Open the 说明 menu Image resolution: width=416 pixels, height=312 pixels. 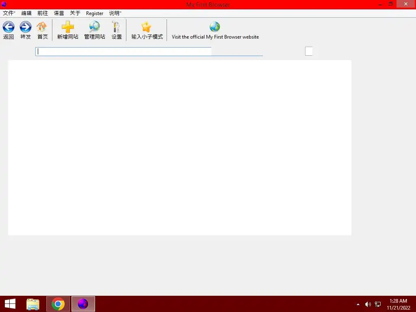pyautogui.click(x=115, y=13)
